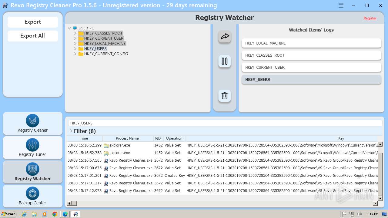Open Chrome from taskbar

pyautogui.click(x=55, y=214)
